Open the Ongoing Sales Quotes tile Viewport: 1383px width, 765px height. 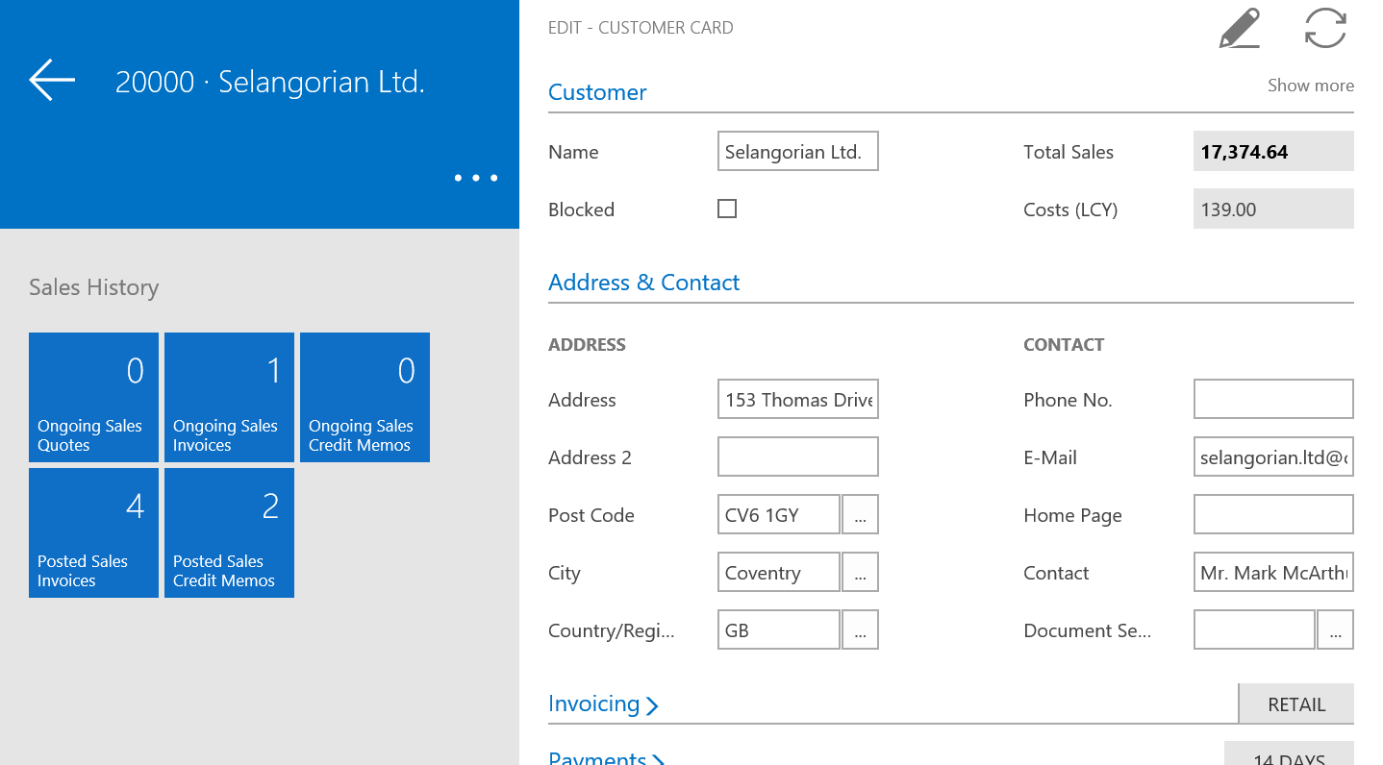click(x=93, y=398)
